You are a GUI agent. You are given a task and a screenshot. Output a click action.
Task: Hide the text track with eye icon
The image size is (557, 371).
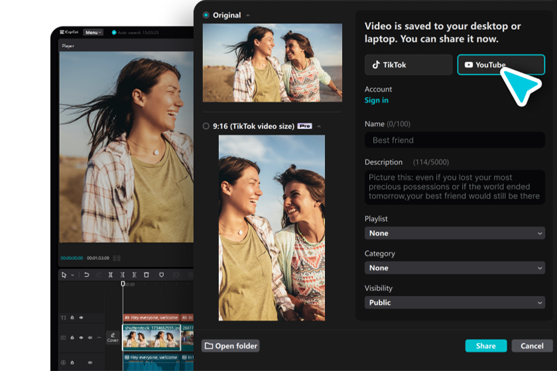82,318
